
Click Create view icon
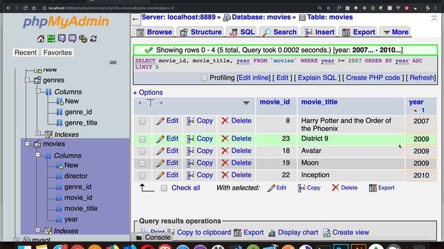(327, 232)
